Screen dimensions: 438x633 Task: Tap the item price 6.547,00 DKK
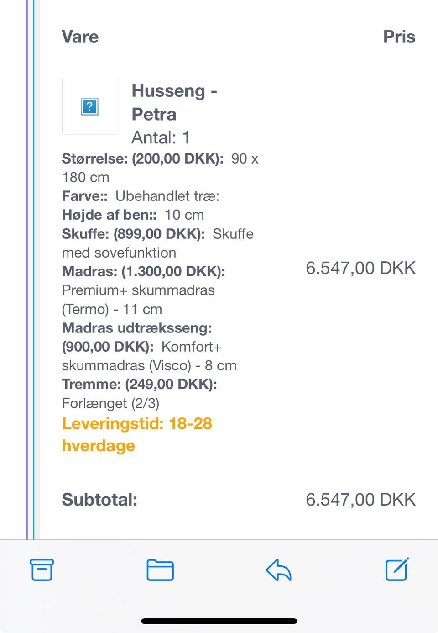tap(360, 268)
